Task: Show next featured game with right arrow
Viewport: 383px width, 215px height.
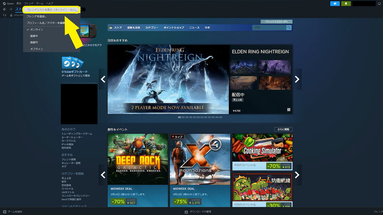Action: 297,79
